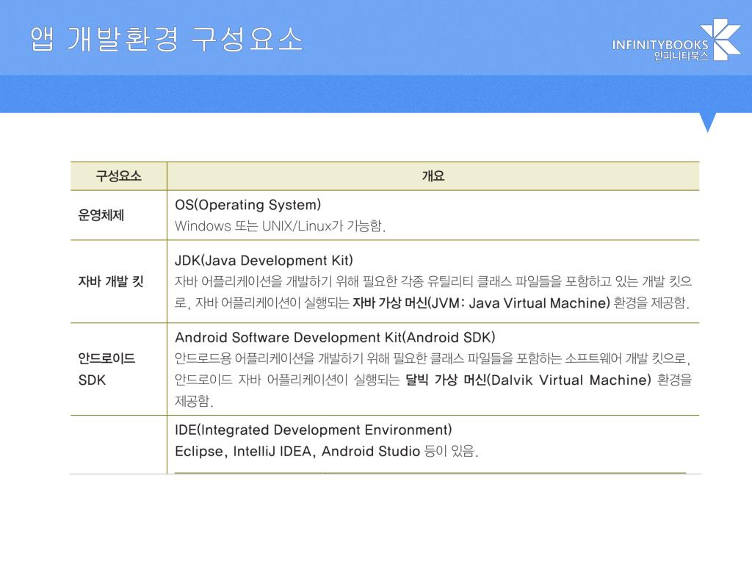Click the bold 자바 가상 머신(JVM) phrase
The height and width of the screenshot is (564, 752).
pyautogui.click(x=482, y=303)
